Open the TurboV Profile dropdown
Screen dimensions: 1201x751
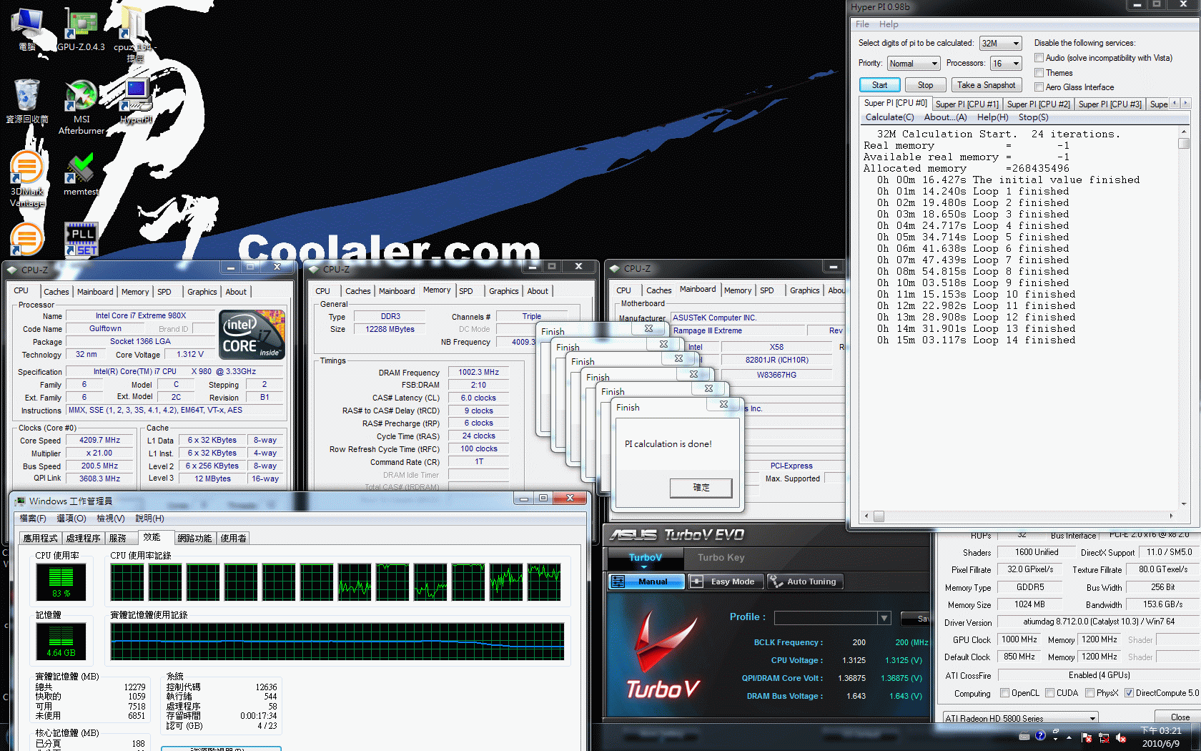pyautogui.click(x=833, y=618)
